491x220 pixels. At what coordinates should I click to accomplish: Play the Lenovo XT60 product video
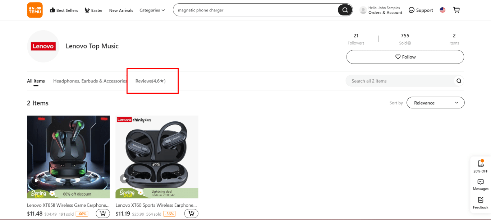point(124,178)
